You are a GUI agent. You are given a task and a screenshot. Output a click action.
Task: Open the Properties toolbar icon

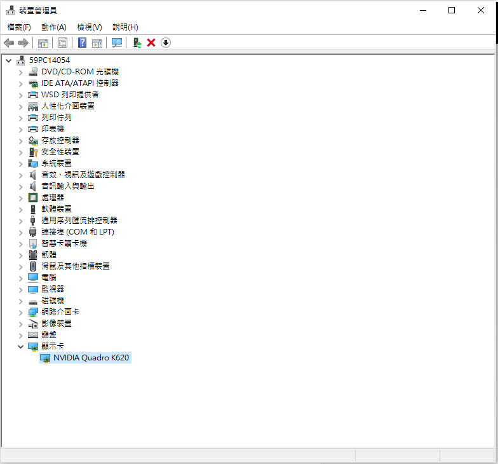(x=62, y=43)
